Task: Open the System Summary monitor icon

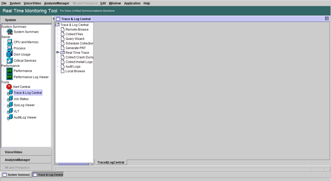Action: click(10, 32)
